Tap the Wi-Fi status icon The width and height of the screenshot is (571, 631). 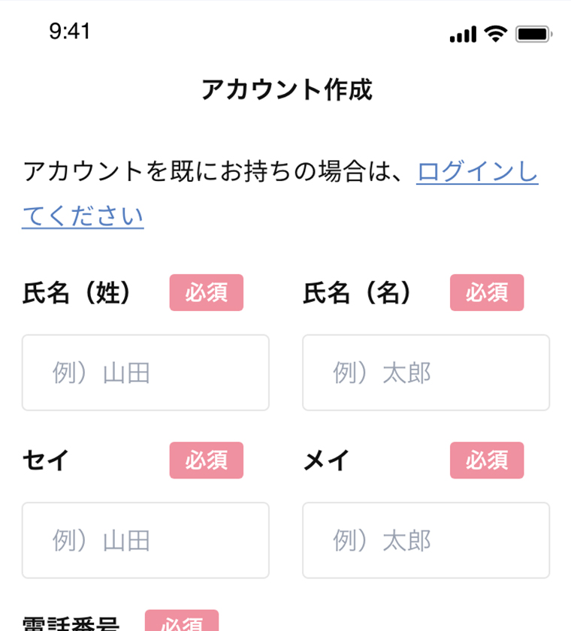coord(495,34)
